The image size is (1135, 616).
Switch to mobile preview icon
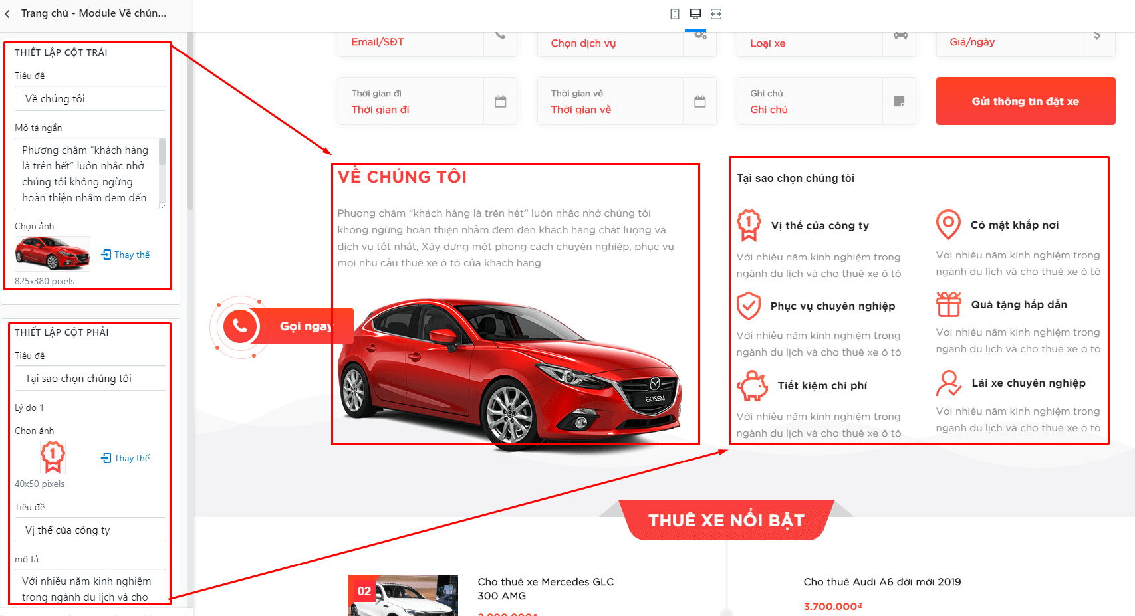675,14
